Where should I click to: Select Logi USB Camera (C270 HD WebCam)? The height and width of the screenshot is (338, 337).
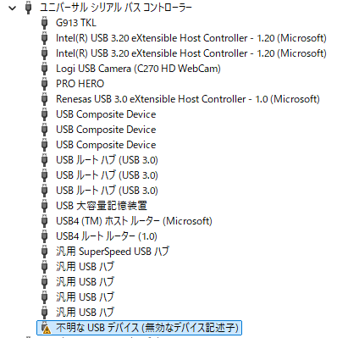tap(138, 69)
